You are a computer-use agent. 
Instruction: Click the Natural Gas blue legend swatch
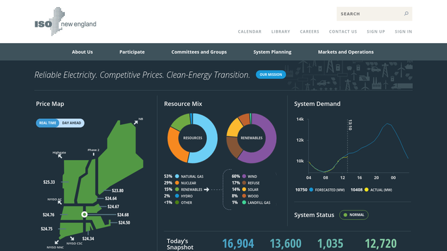[x=177, y=176]
